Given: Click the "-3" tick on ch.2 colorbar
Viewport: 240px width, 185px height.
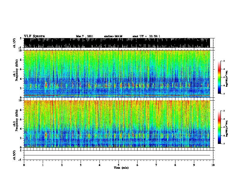Looking at the screenshot, I should pos(223,111).
